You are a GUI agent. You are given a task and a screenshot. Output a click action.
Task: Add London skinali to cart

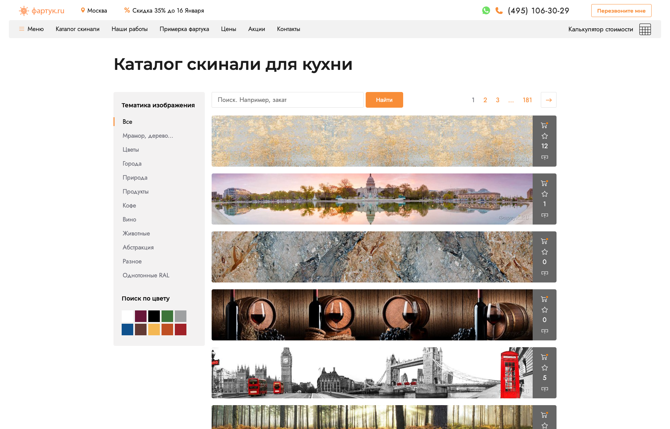point(544,357)
